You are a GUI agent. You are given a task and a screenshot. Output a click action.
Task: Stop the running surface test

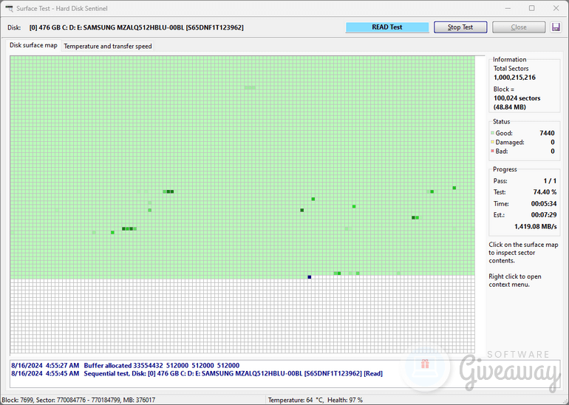click(x=460, y=27)
